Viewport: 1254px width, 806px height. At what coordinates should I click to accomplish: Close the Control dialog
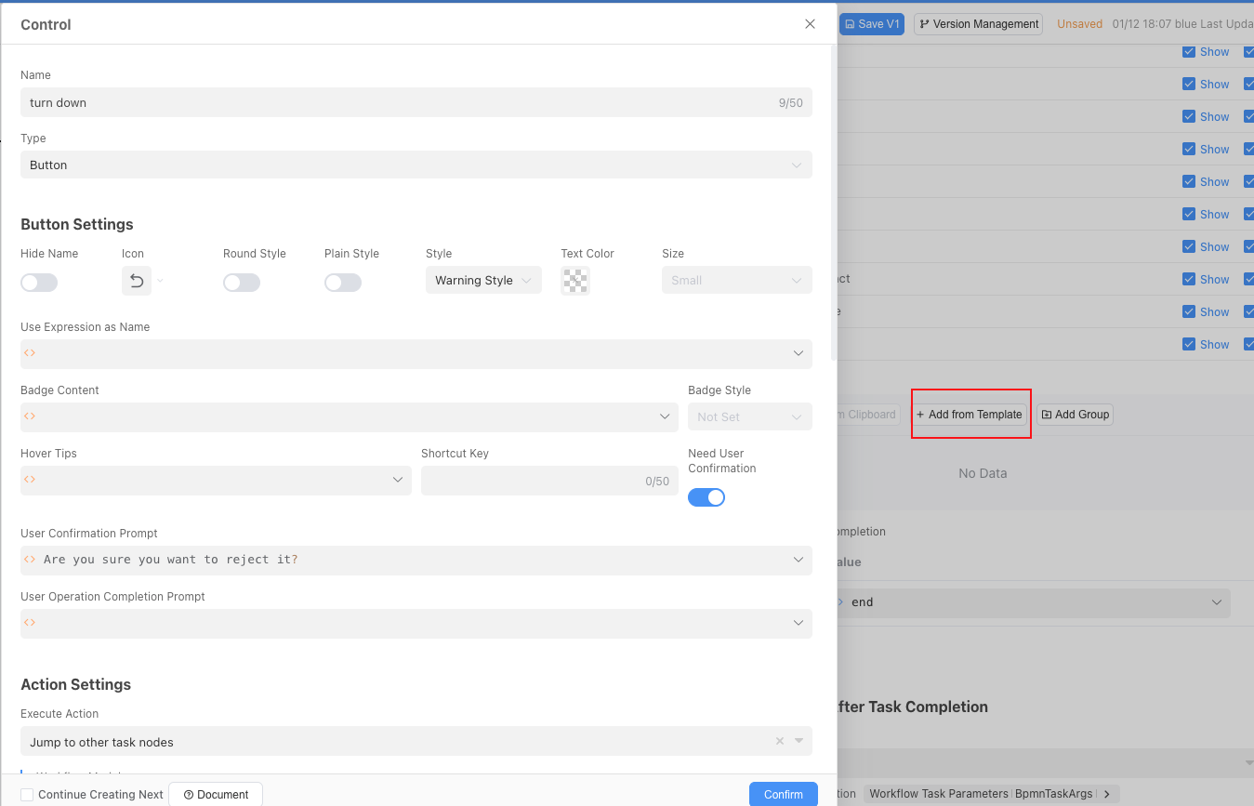[x=810, y=24]
